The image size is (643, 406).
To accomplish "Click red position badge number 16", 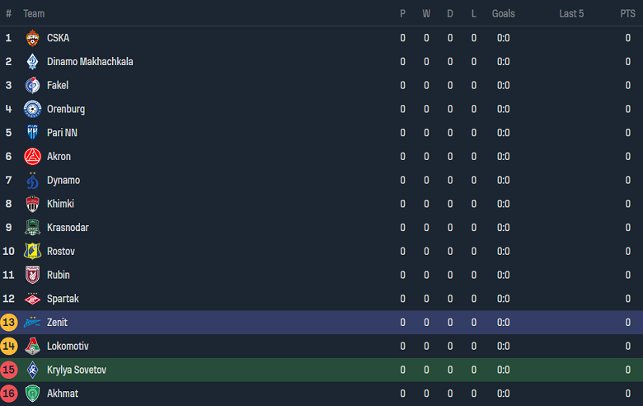I will click(9, 394).
